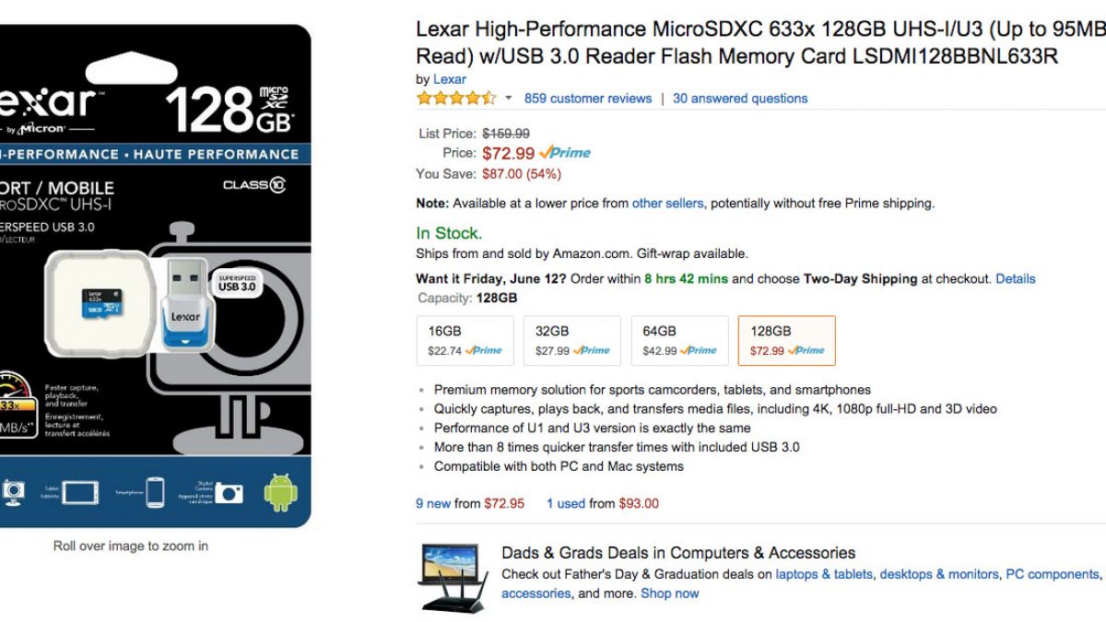View the 30 answered questions

pyautogui.click(x=740, y=99)
